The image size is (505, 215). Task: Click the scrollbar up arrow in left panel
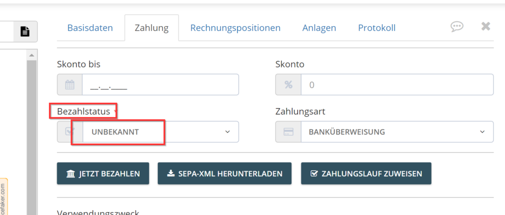pos(32,55)
